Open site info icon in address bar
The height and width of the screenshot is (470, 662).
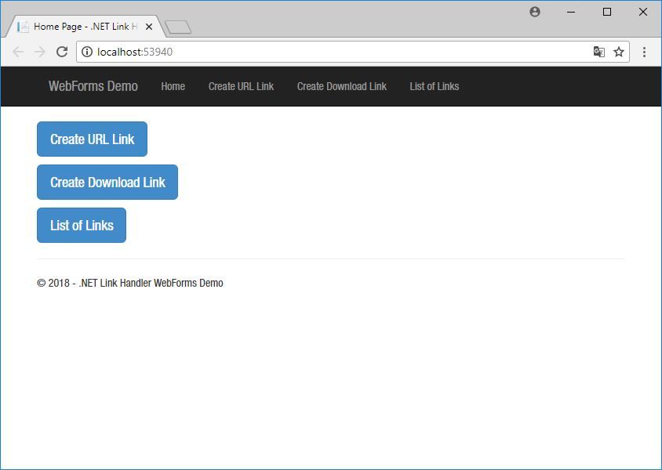(87, 52)
